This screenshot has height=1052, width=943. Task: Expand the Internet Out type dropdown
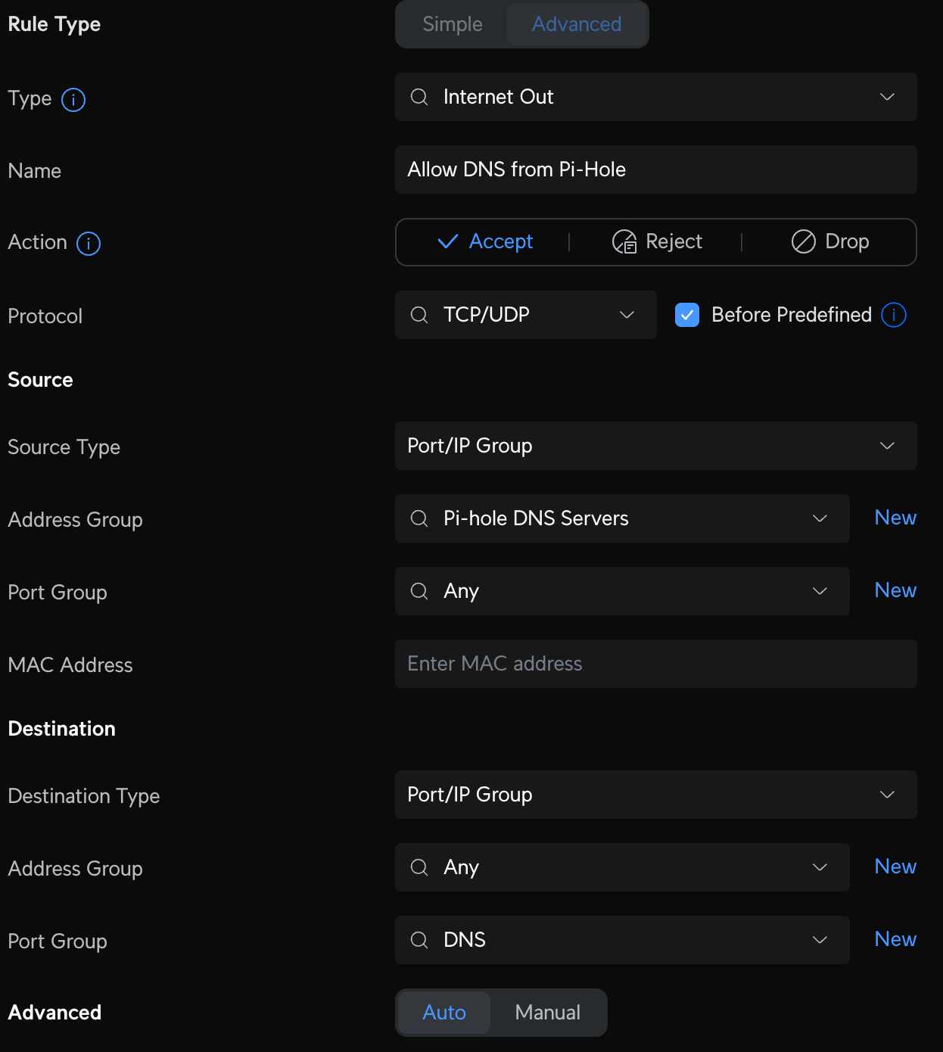pos(887,97)
